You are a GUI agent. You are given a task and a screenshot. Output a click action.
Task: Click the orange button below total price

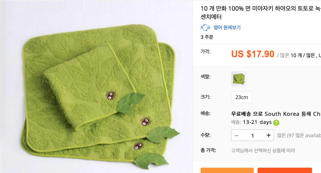227,171
